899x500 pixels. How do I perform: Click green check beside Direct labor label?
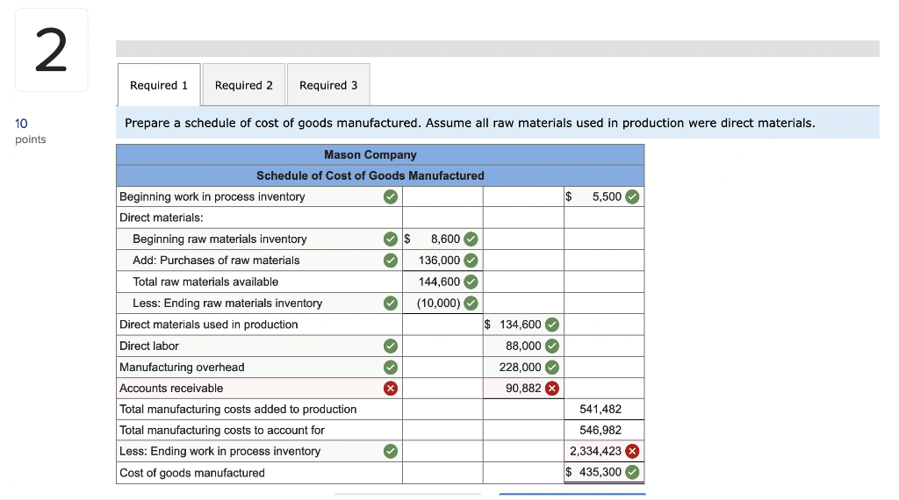[391, 346]
